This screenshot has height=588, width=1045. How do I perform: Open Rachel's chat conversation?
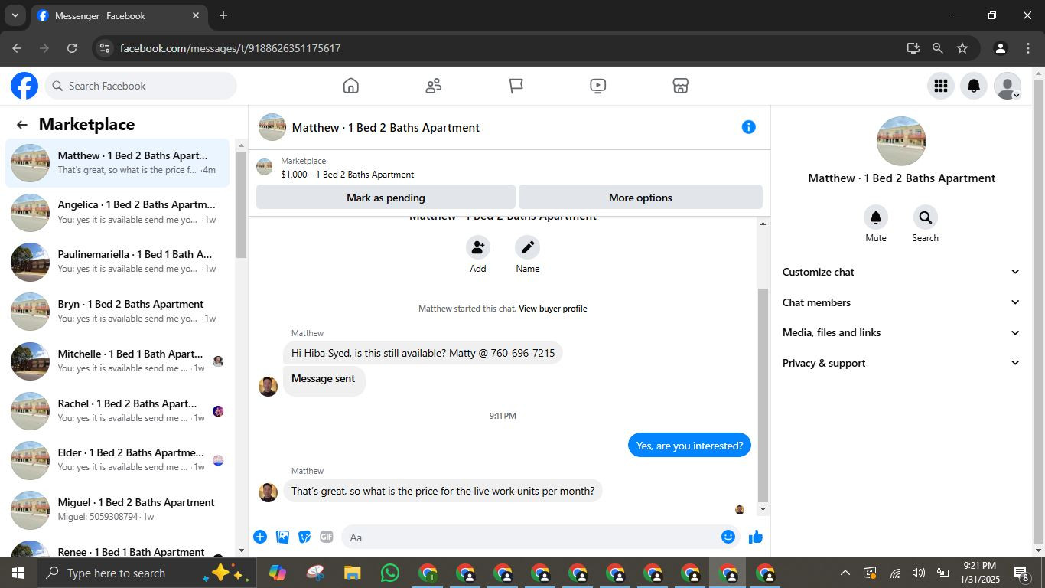tap(118, 411)
